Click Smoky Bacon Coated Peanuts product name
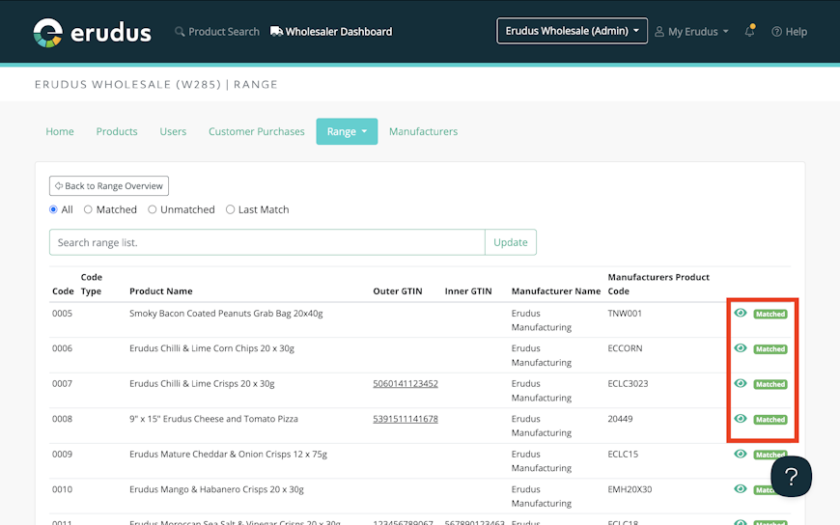 point(226,314)
